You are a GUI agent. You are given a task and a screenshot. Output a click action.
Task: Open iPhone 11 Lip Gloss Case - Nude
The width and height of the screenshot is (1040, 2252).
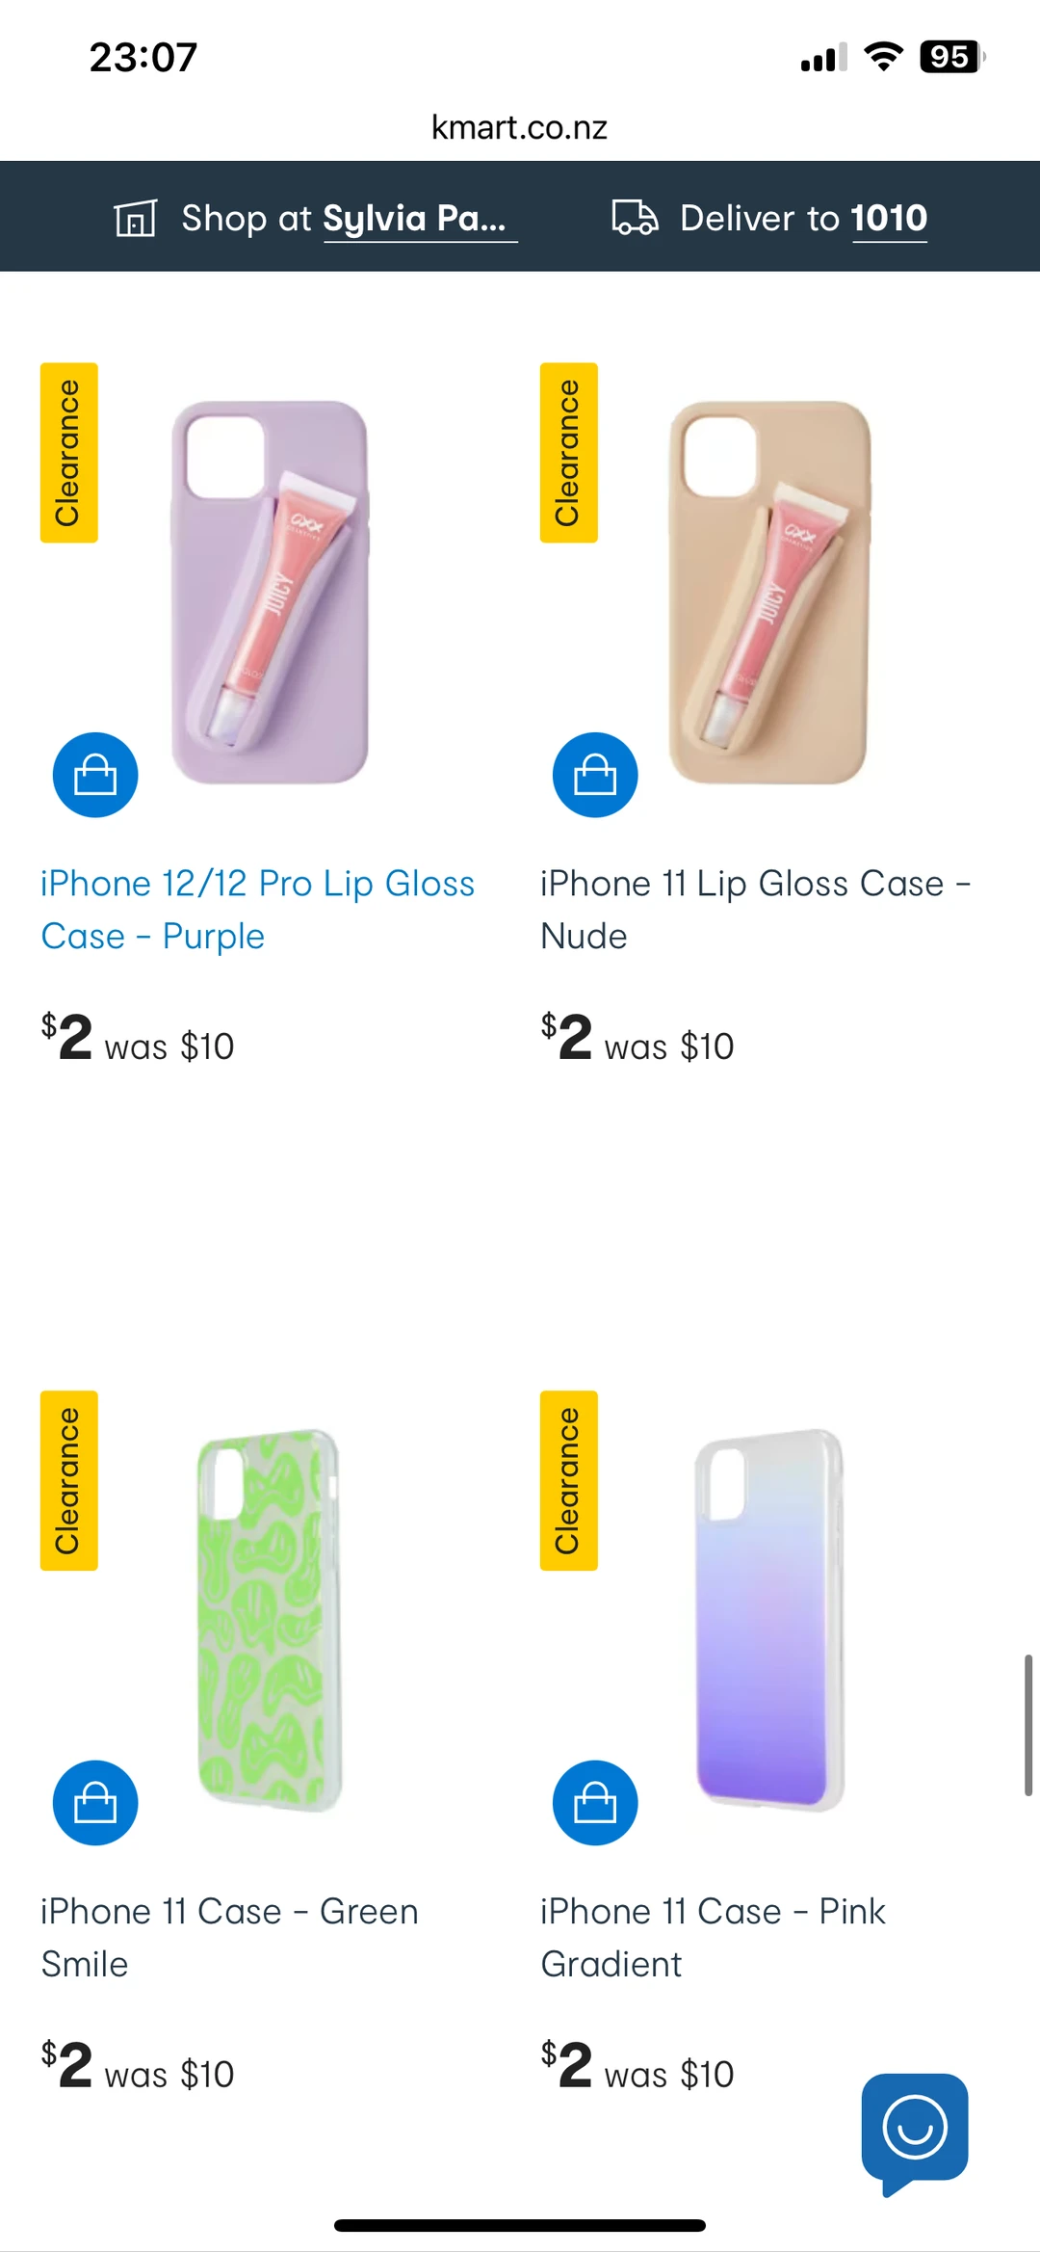click(x=756, y=910)
